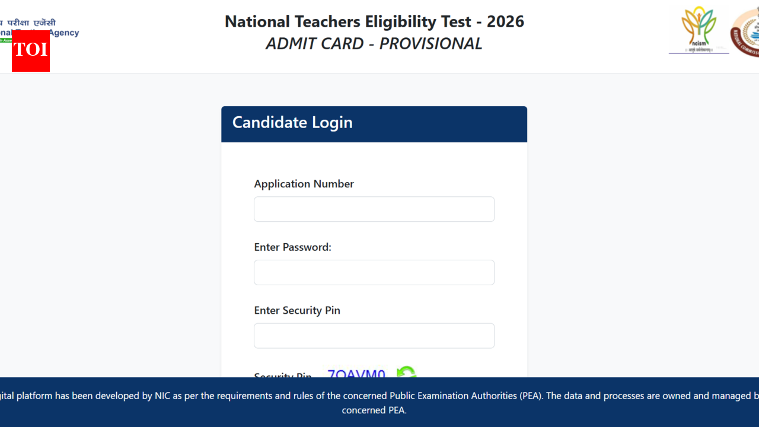Click the Enter Password input box
This screenshot has height=427, width=759.
click(x=374, y=272)
